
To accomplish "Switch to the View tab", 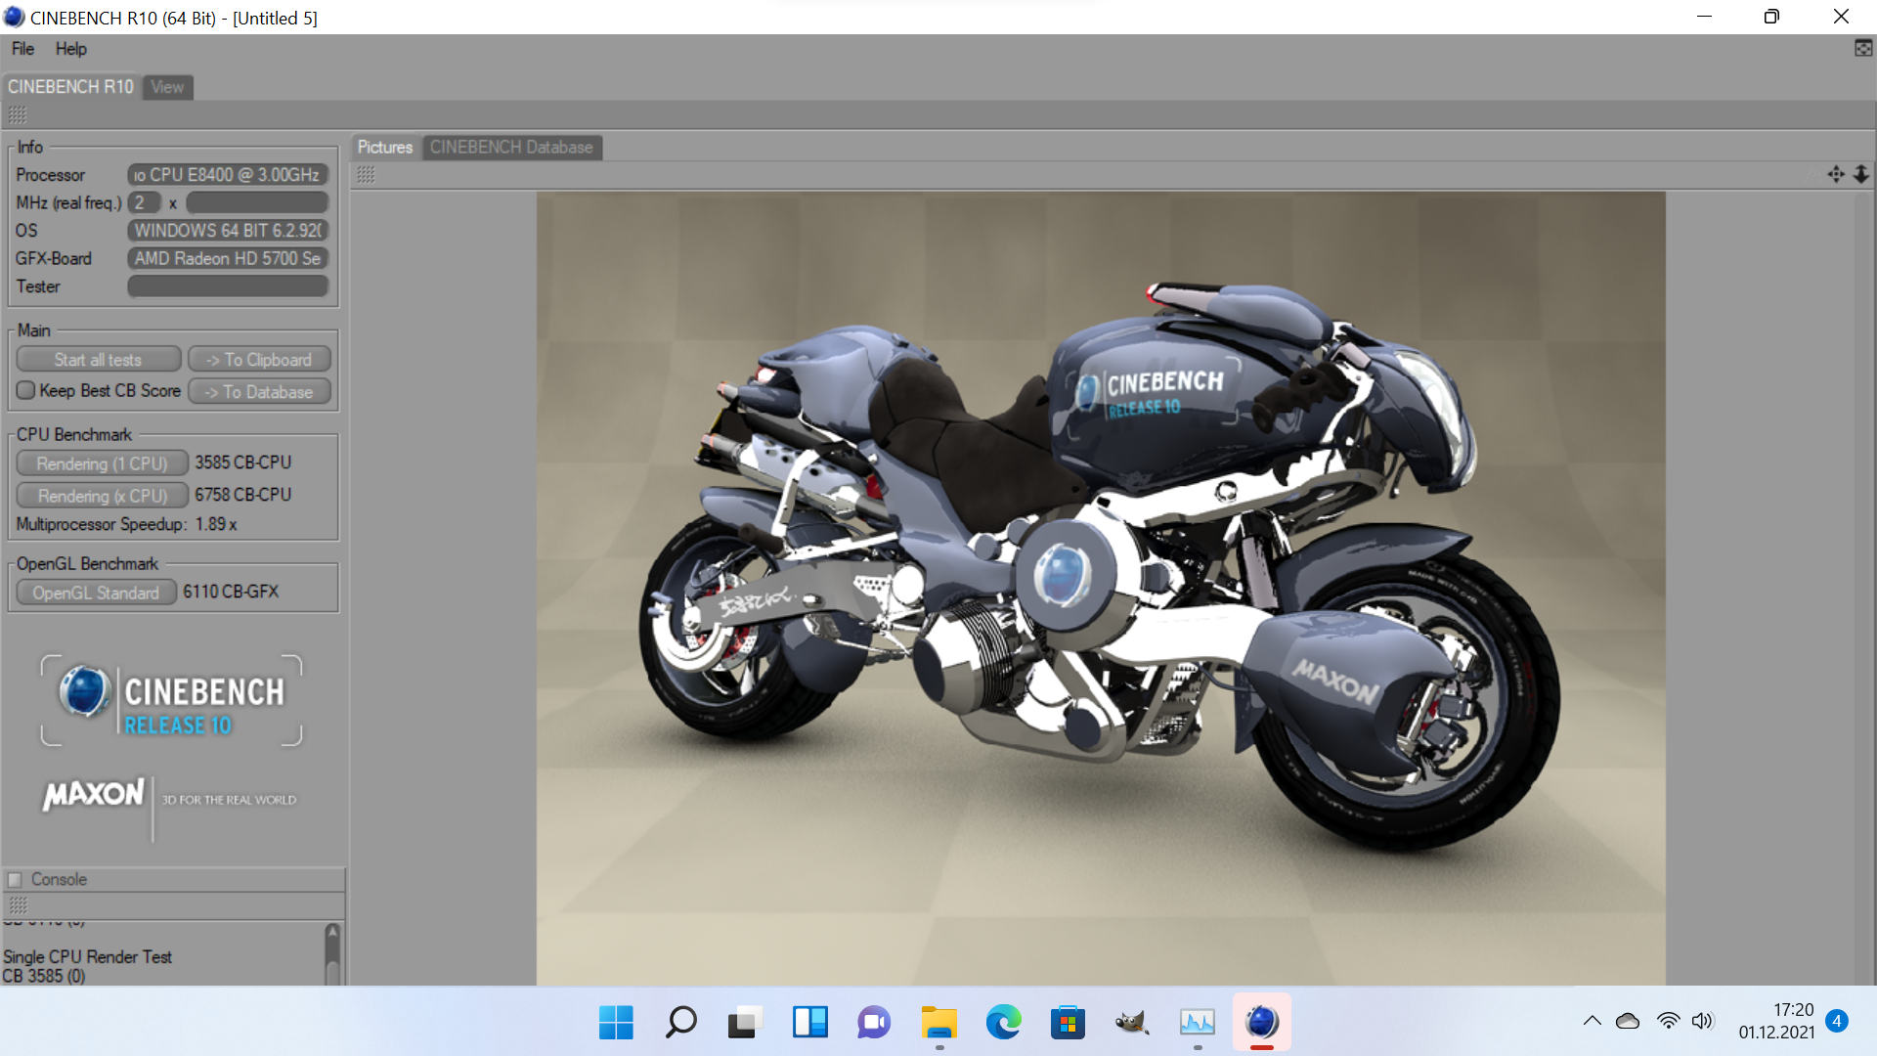I will point(167,87).
